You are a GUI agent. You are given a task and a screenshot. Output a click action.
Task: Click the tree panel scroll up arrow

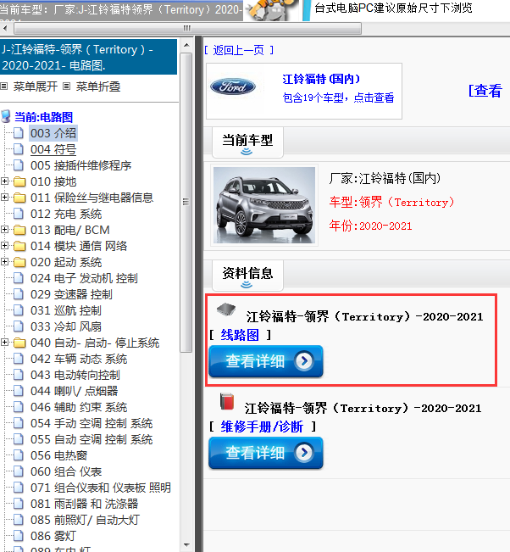pyautogui.click(x=186, y=45)
